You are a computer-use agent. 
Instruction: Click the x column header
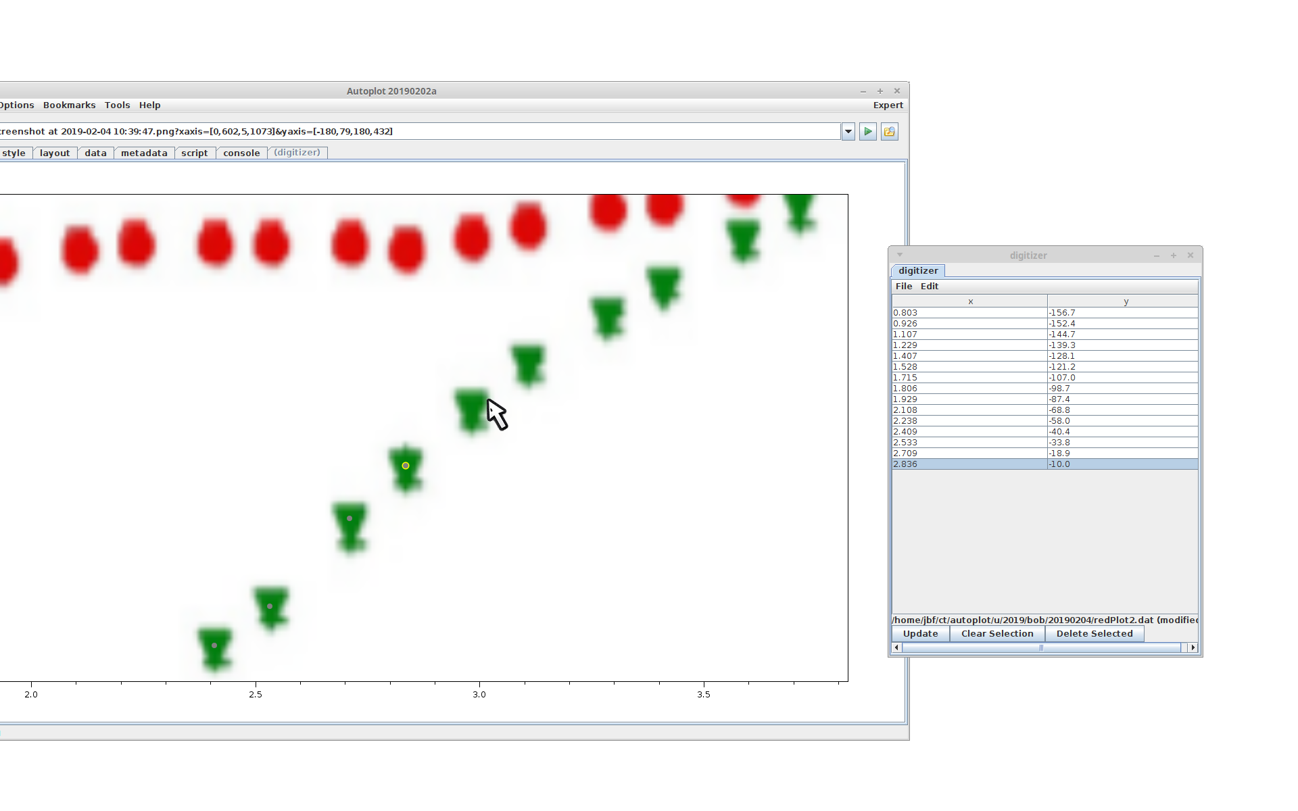[970, 301]
